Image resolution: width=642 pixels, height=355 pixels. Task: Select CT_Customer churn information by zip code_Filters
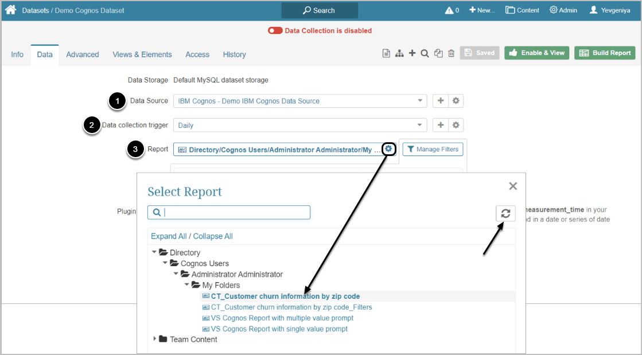click(291, 307)
